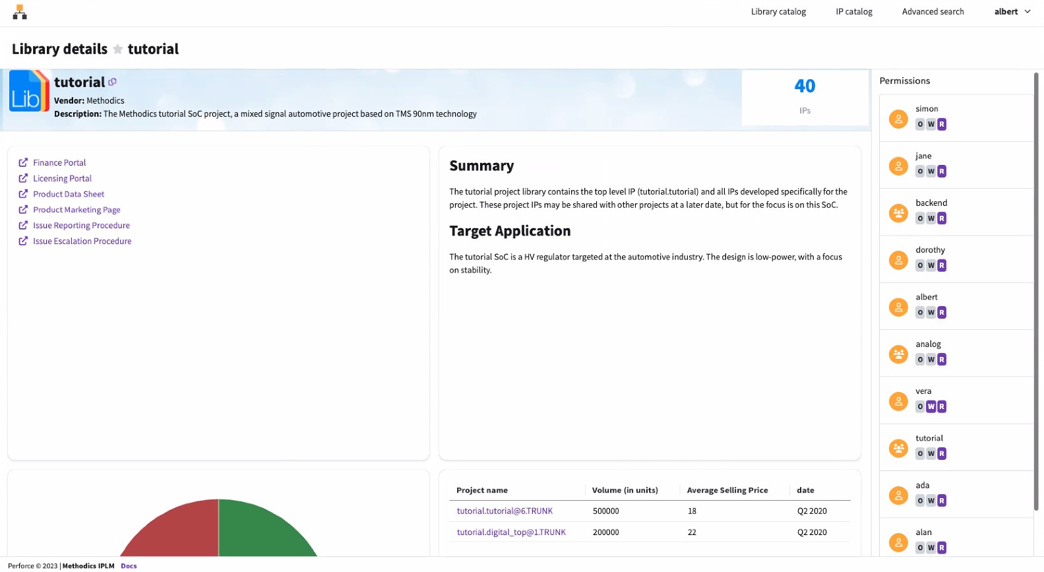Toggle the R permission badge for jane
This screenshot has width=1044, height=572.
click(942, 172)
